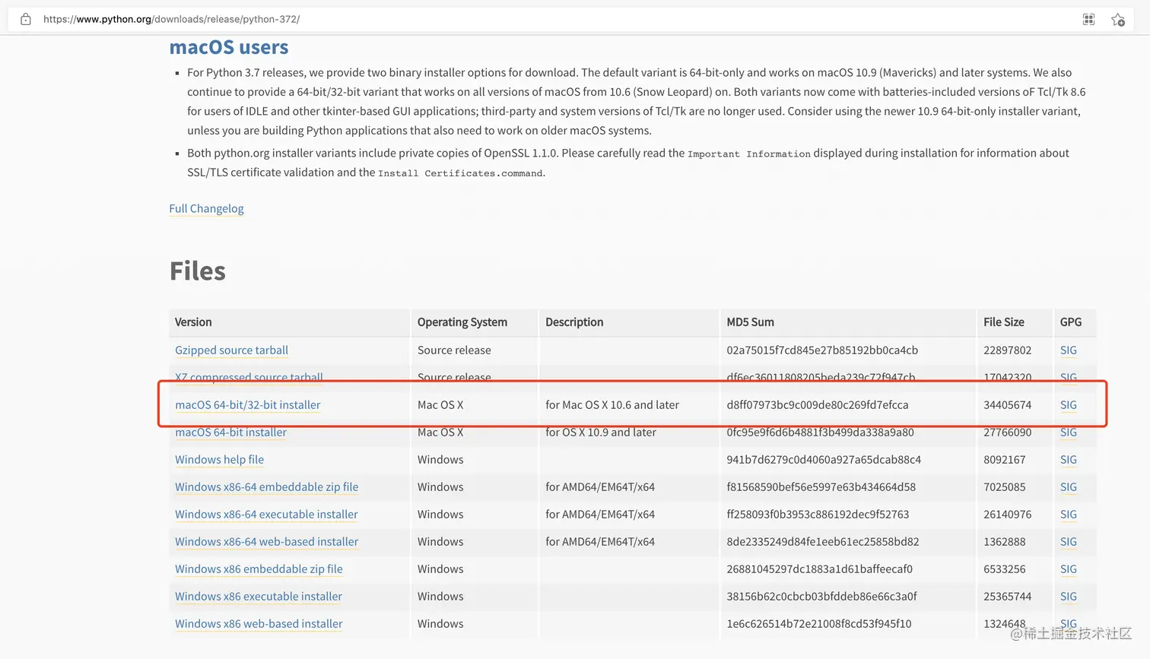This screenshot has width=1150, height=659.
Task: Click file size 8092167
Action: click(1004, 460)
